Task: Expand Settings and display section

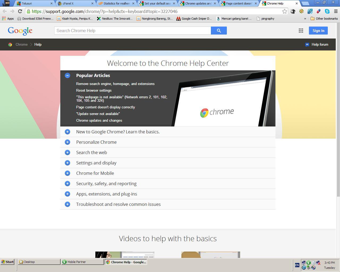Action: 67,163
